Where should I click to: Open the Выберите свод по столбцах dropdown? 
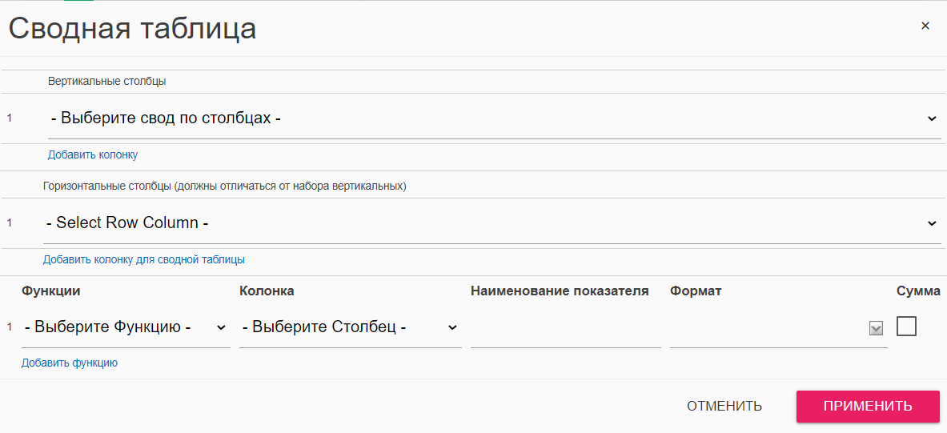coord(493,118)
